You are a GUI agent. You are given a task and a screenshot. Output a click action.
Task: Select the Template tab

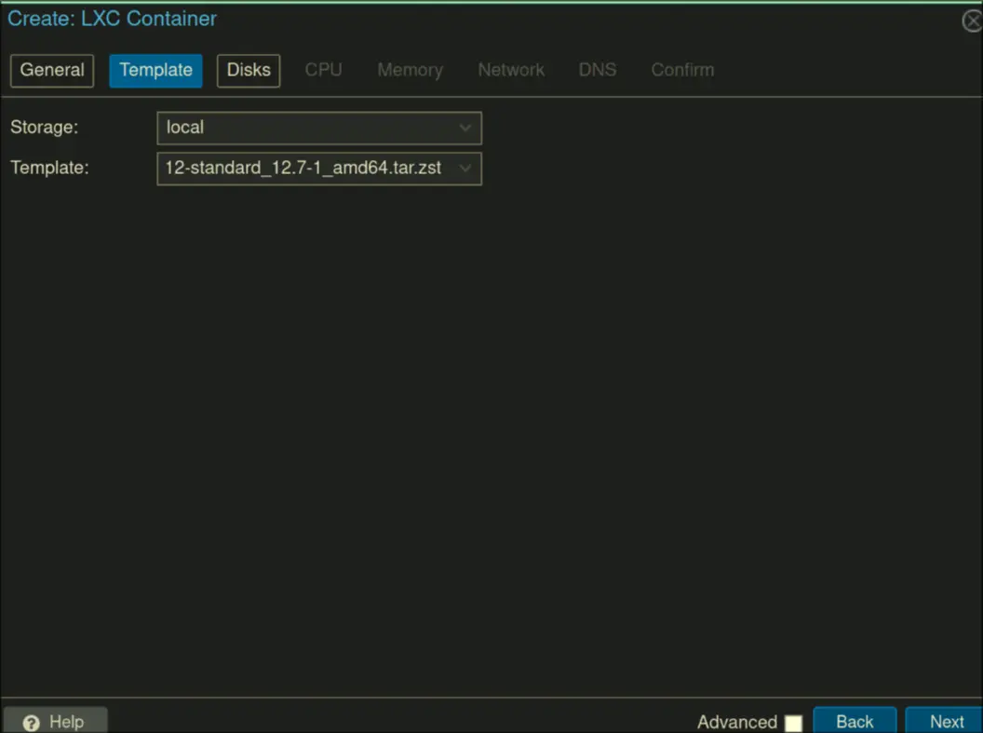[x=155, y=70]
